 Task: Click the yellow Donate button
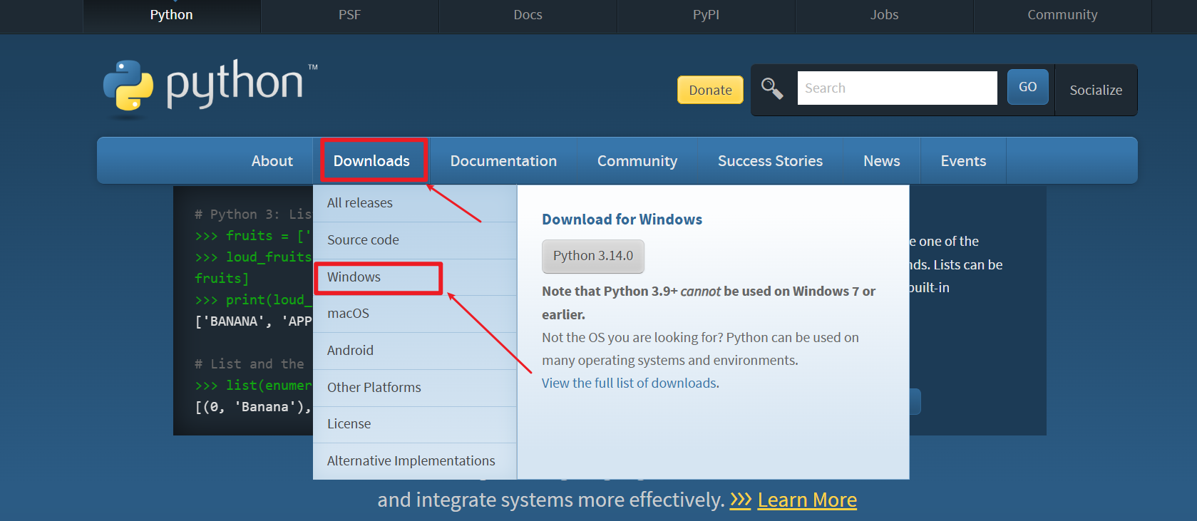coord(710,90)
